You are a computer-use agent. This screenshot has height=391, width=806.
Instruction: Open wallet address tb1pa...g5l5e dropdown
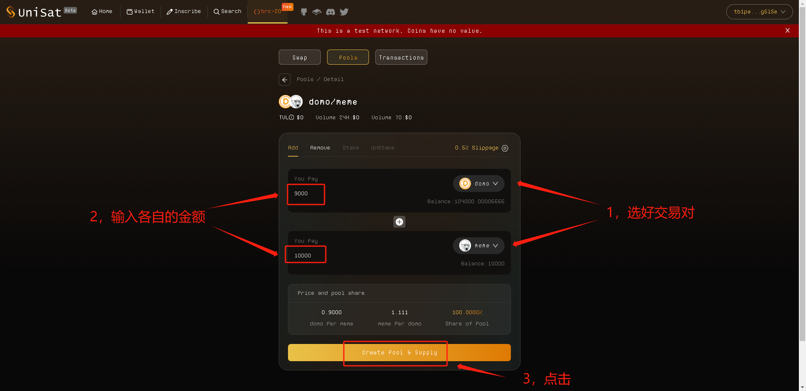(759, 12)
